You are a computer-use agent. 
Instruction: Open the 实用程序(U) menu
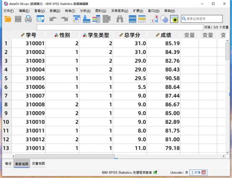tap(119, 11)
